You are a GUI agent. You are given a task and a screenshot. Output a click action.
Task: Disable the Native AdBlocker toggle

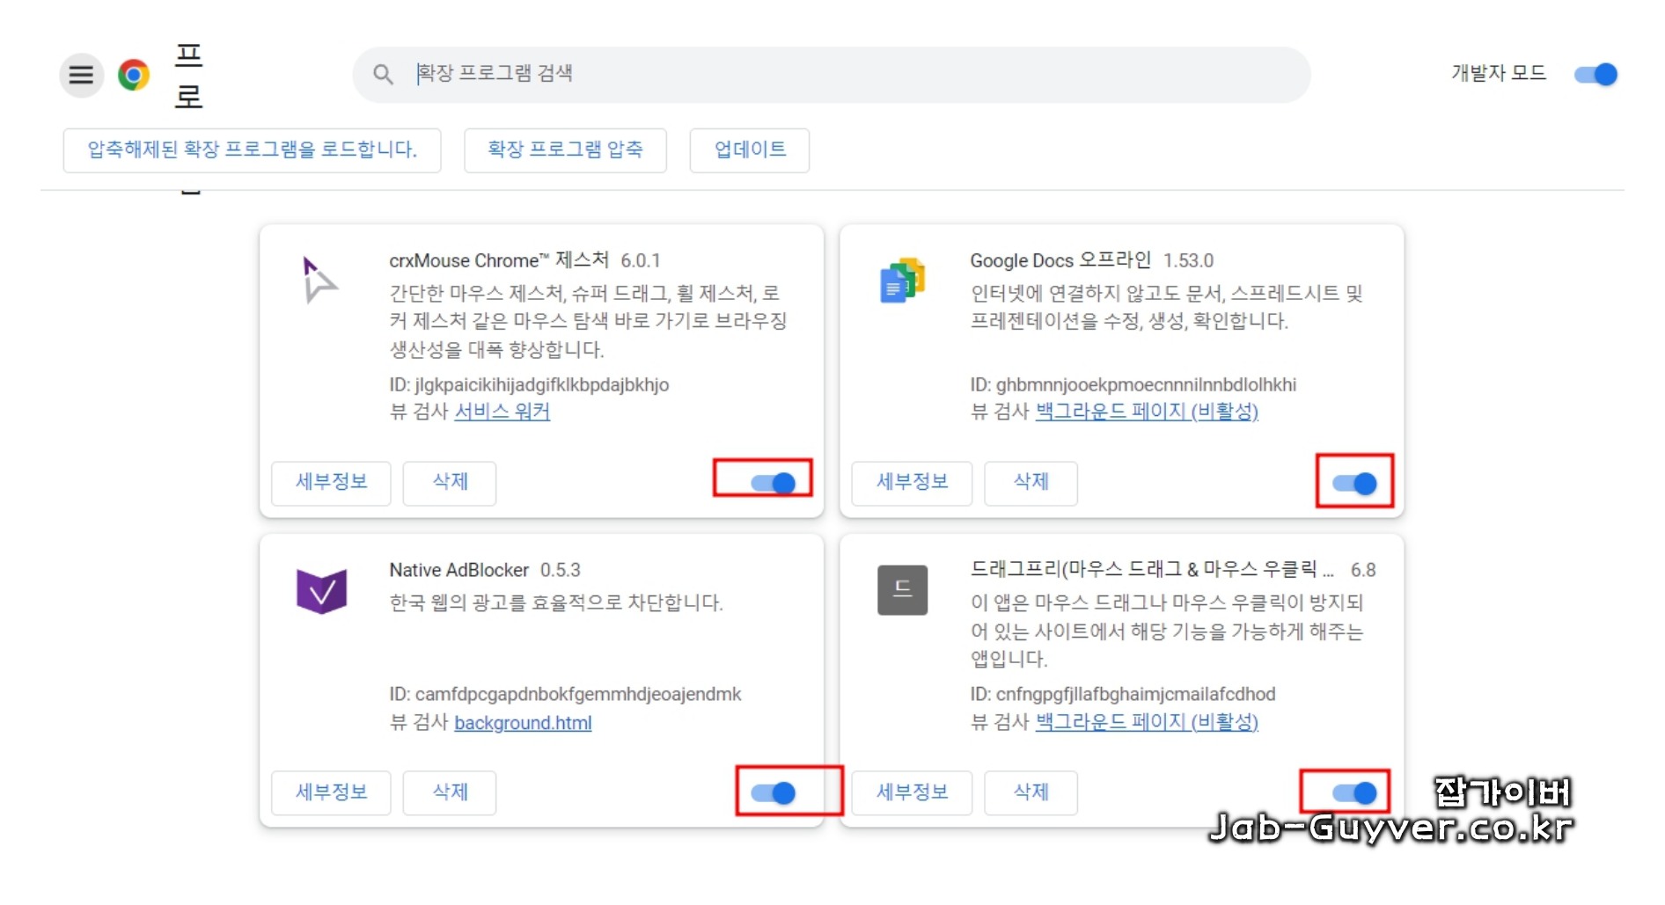pos(774,793)
